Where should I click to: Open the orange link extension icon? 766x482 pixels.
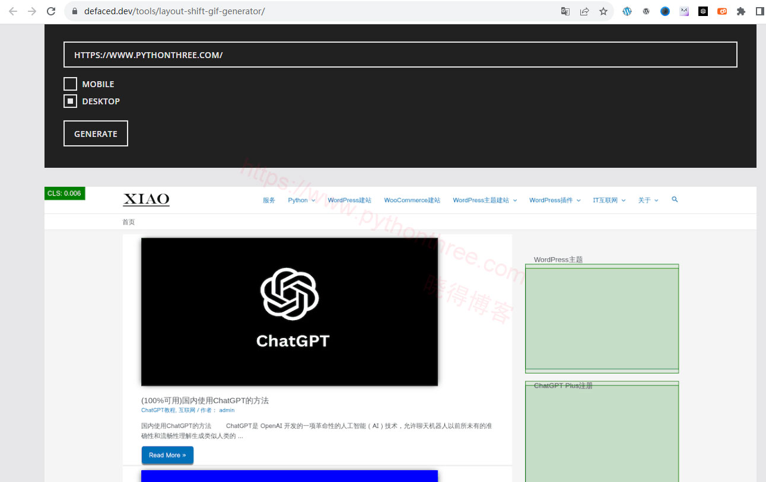(722, 11)
